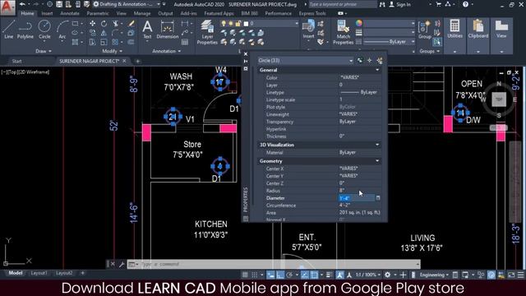Collapse the 3D Visualization section
Image resolution: width=526 pixels, height=296 pixels.
[x=377, y=145]
